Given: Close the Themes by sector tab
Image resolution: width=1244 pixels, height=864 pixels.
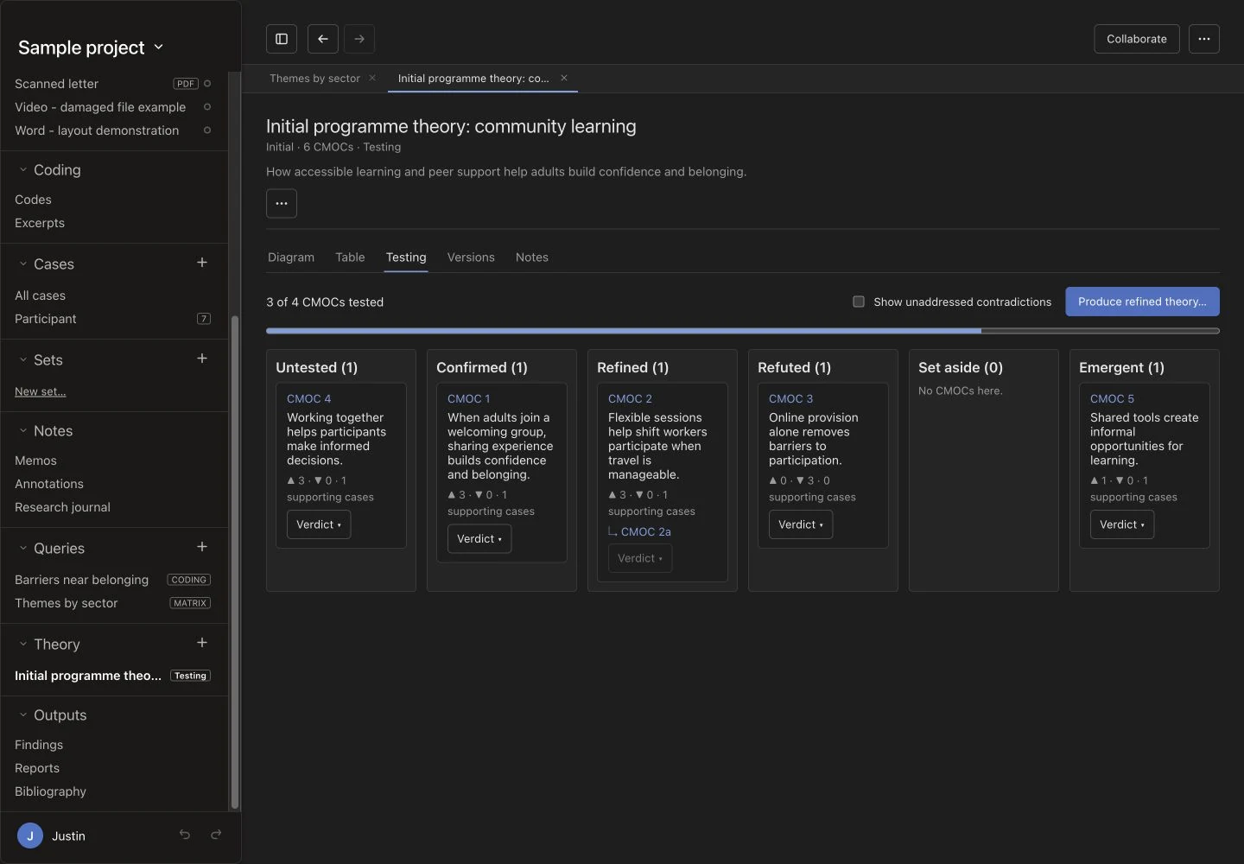Looking at the screenshot, I should pos(372,78).
